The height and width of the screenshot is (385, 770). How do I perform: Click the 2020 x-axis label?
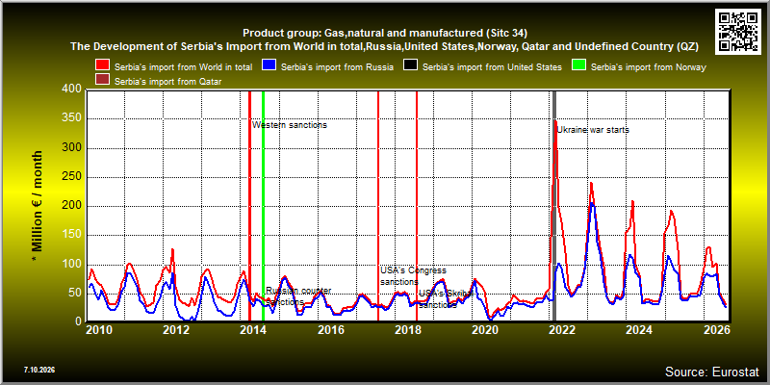click(485, 330)
